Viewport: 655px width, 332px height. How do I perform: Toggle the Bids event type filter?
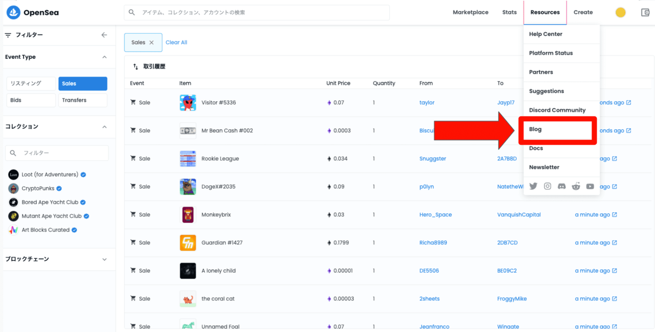click(31, 100)
